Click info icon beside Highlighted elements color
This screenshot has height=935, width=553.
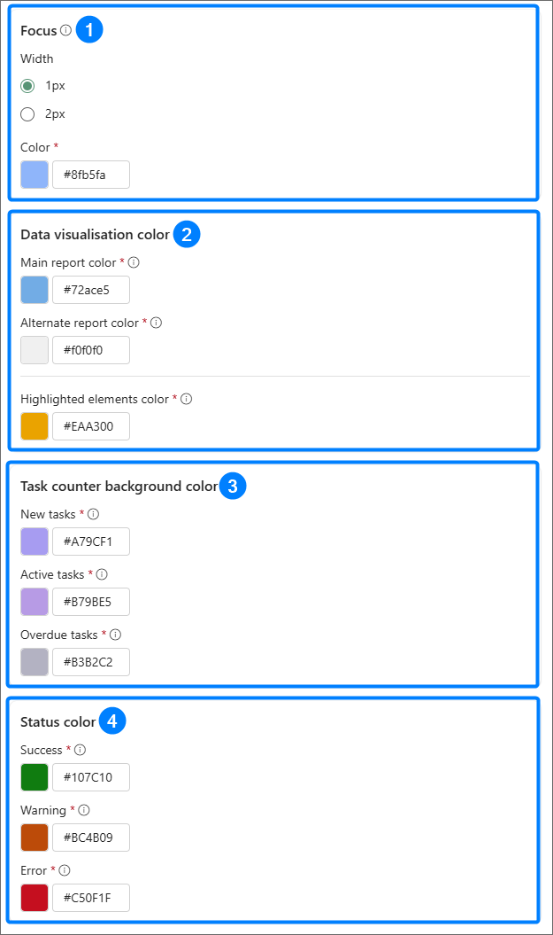click(x=187, y=399)
